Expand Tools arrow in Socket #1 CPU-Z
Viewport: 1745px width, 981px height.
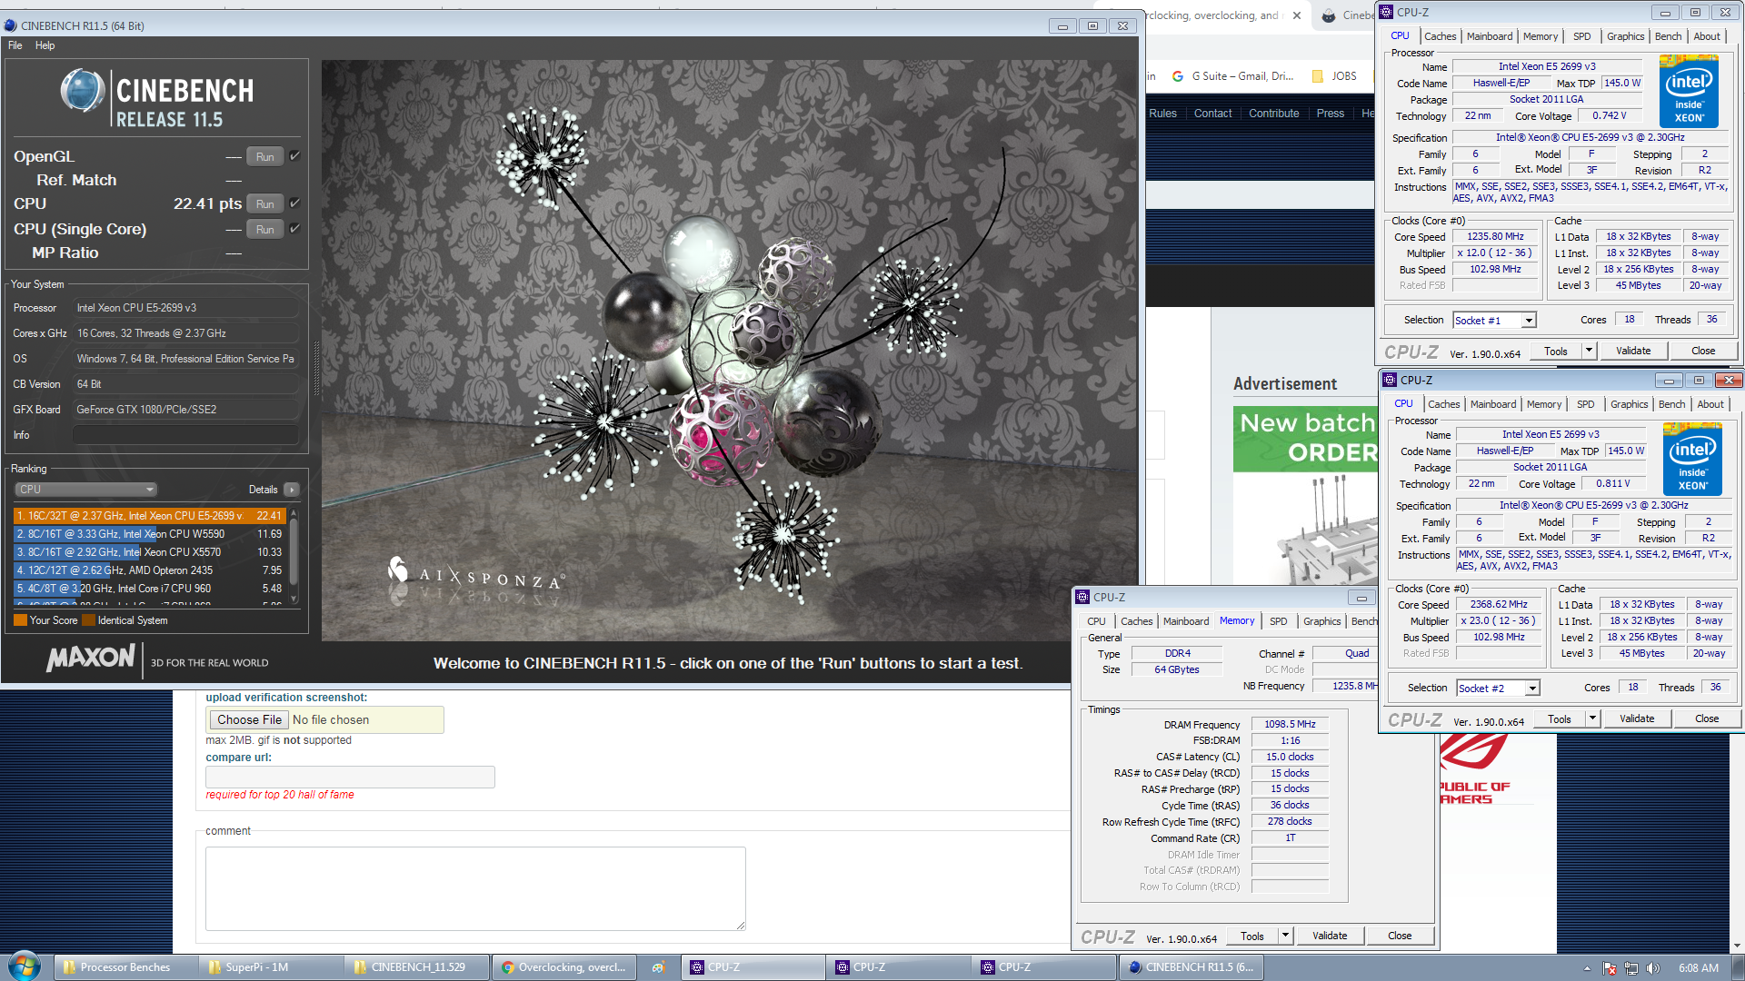[1589, 351]
